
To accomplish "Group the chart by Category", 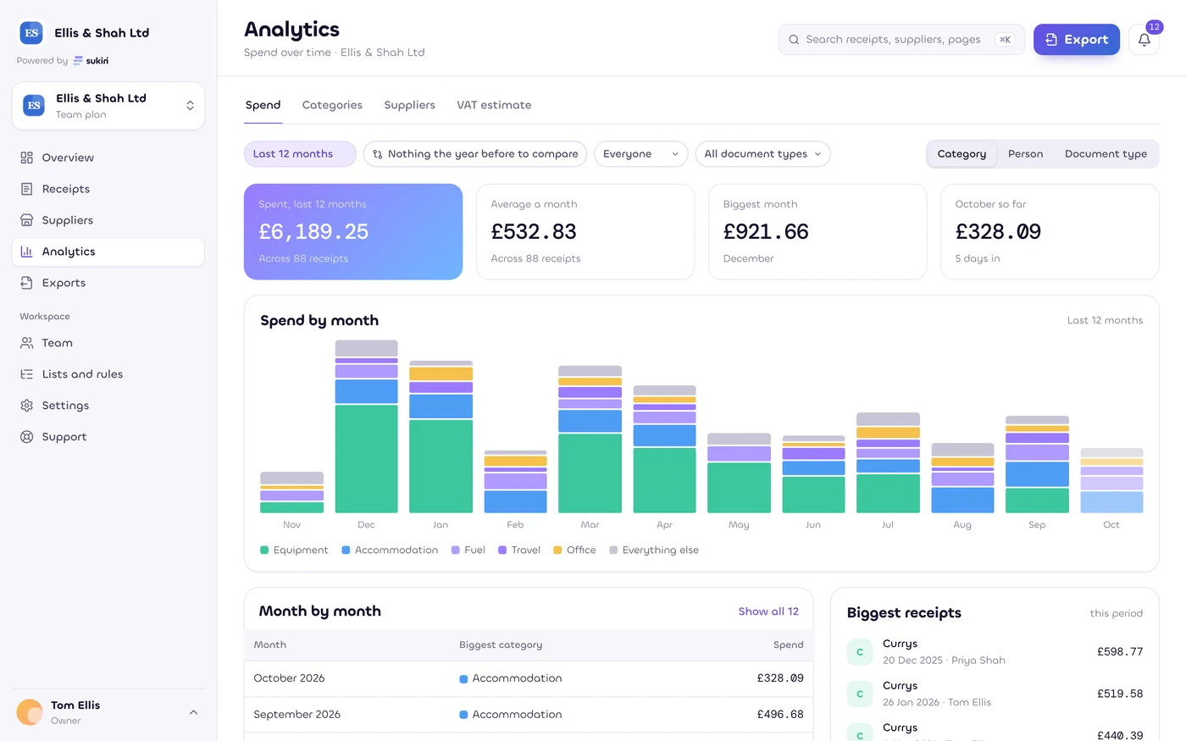I will [962, 154].
